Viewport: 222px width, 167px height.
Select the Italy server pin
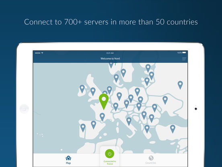(x=129, y=121)
